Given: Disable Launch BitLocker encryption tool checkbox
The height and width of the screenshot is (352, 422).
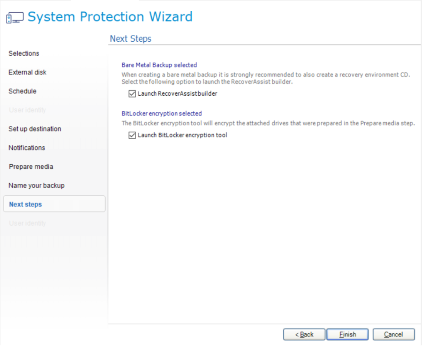Looking at the screenshot, I should (132, 135).
